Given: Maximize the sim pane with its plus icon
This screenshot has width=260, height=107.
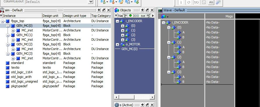Looking at the screenshot, I should (x=99, y=10).
